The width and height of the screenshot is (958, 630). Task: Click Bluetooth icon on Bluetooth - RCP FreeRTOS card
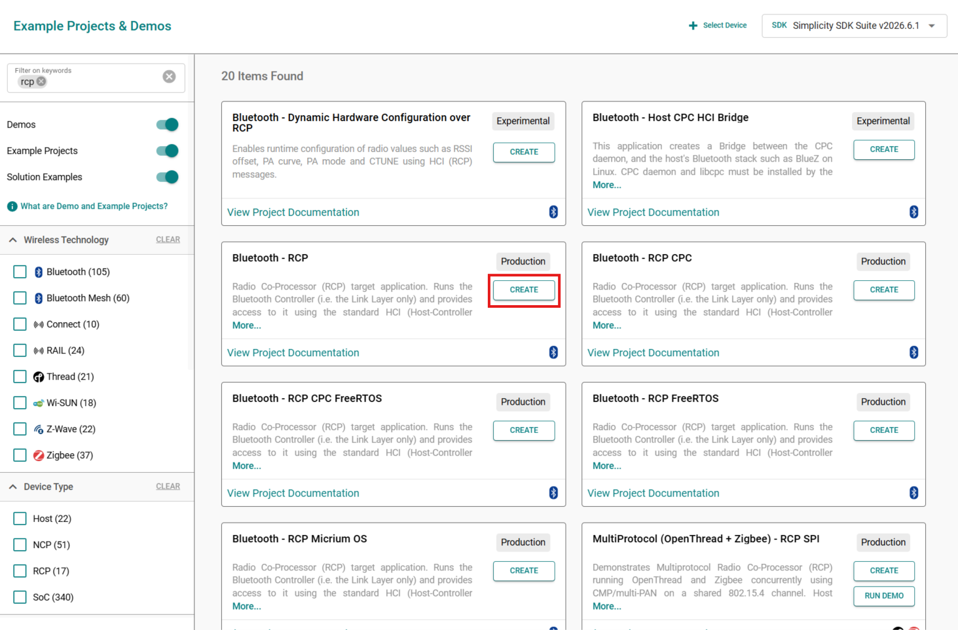pos(913,492)
